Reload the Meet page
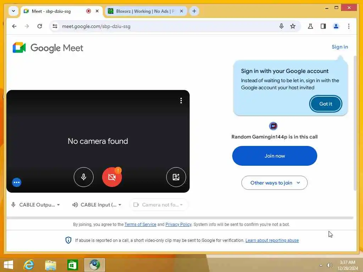Image resolution: width=363 pixels, height=272 pixels. [40, 26]
